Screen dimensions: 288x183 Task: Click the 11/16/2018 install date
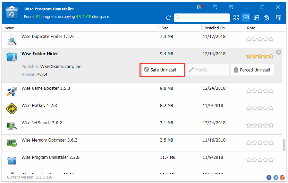pyautogui.click(x=214, y=140)
